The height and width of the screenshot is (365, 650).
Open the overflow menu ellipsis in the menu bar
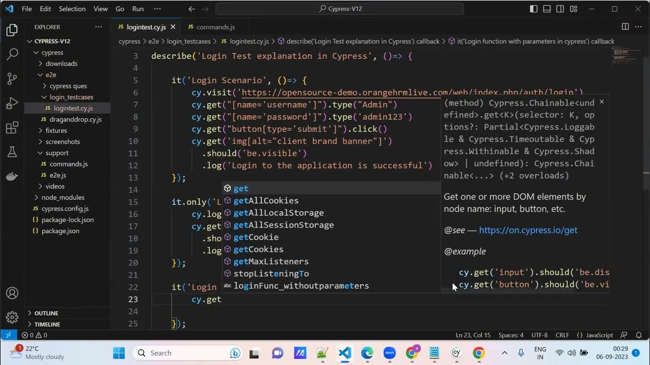click(157, 9)
